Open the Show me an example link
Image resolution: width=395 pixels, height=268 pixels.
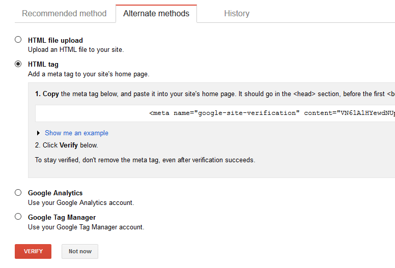pos(76,133)
